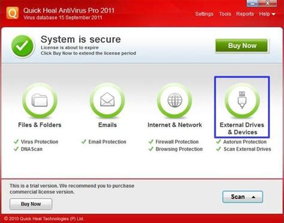Expand the Scan button arrow
Viewport: 284px width, 223px height.
[x=253, y=197]
